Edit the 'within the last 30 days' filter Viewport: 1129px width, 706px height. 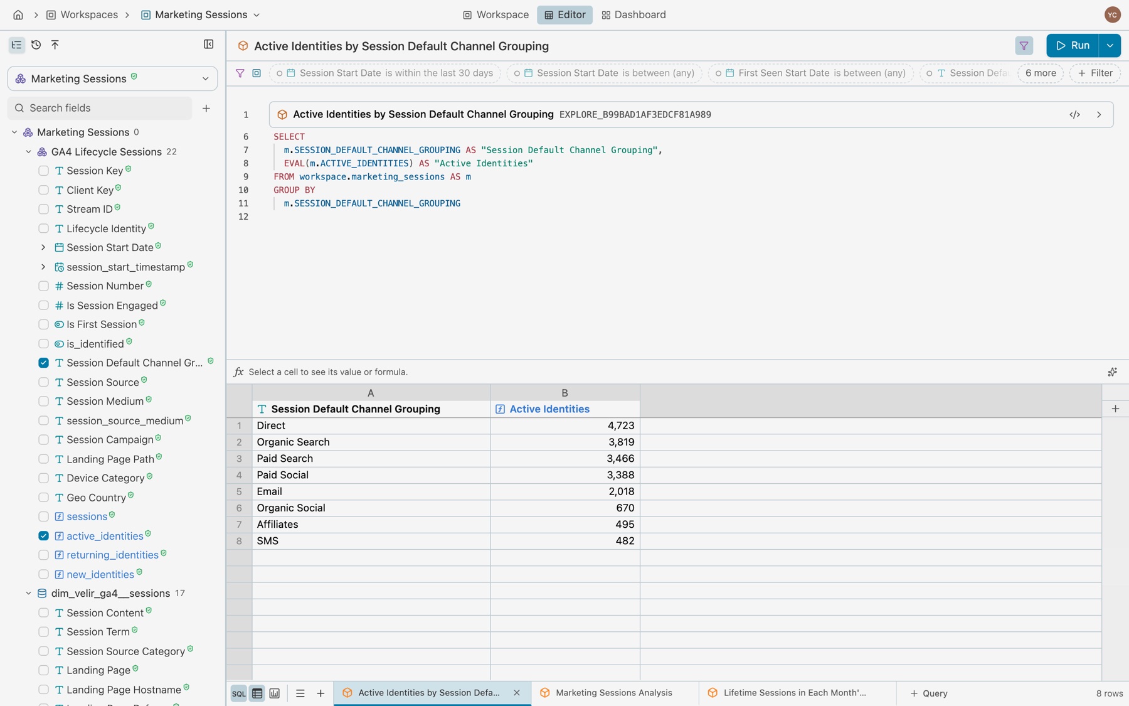[385, 73]
